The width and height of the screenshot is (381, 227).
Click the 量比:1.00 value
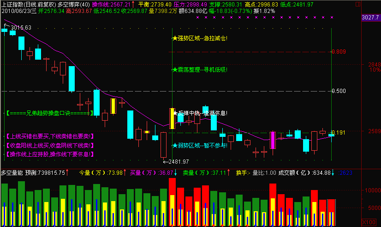tap(264, 173)
